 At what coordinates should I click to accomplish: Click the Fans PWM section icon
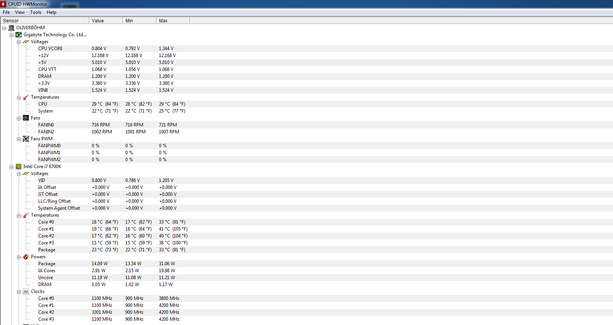tap(26, 139)
